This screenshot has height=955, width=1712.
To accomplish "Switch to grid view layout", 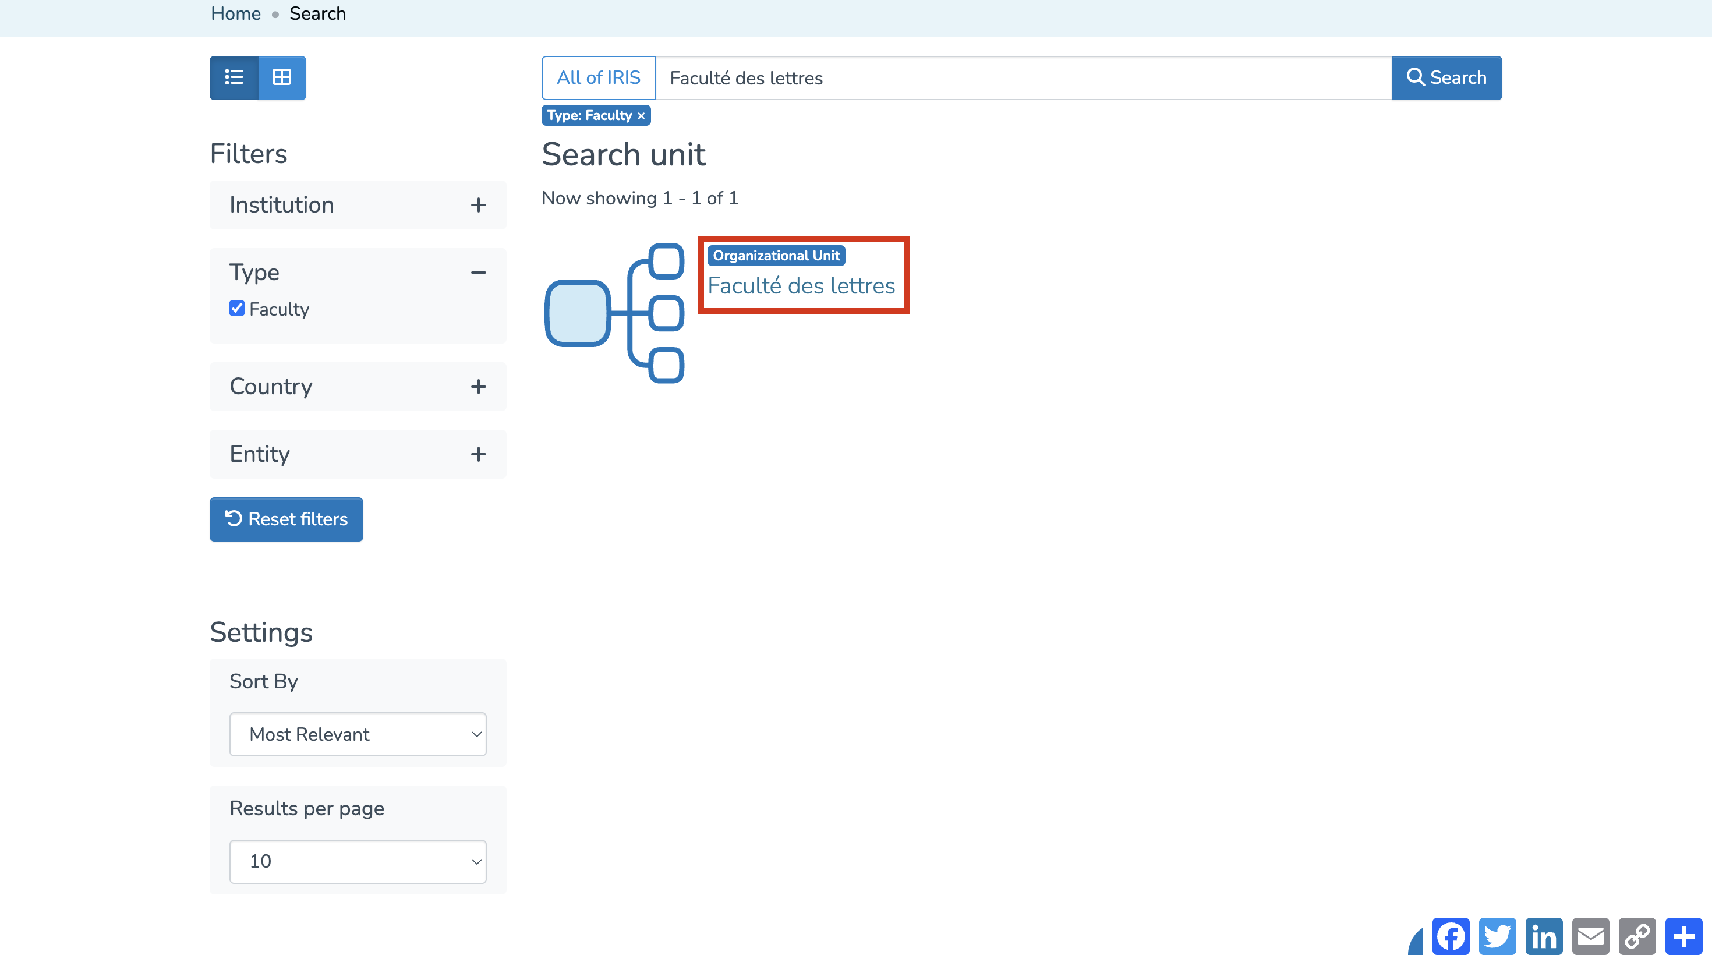I will (x=282, y=78).
